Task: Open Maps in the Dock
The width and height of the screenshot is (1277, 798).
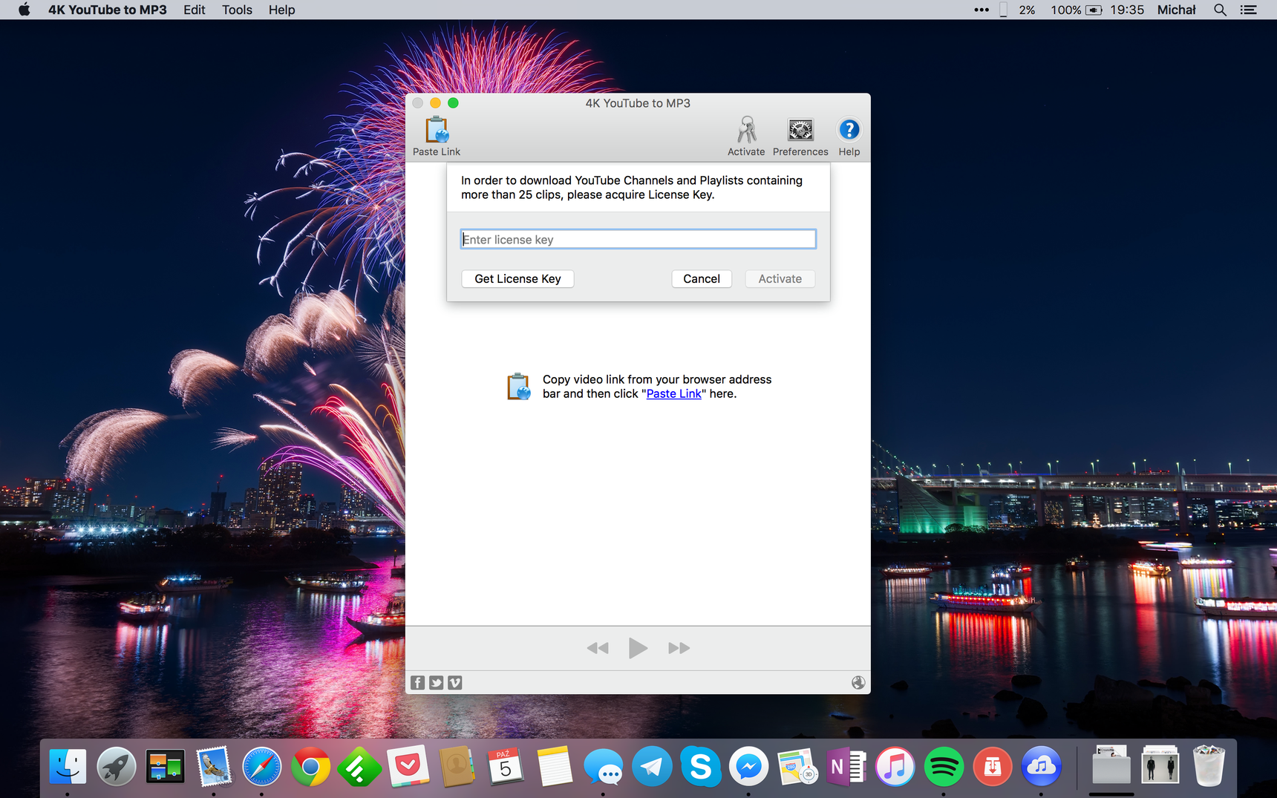Action: (x=797, y=767)
